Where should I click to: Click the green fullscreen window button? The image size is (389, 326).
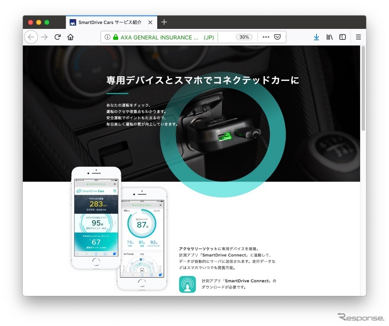click(x=47, y=22)
